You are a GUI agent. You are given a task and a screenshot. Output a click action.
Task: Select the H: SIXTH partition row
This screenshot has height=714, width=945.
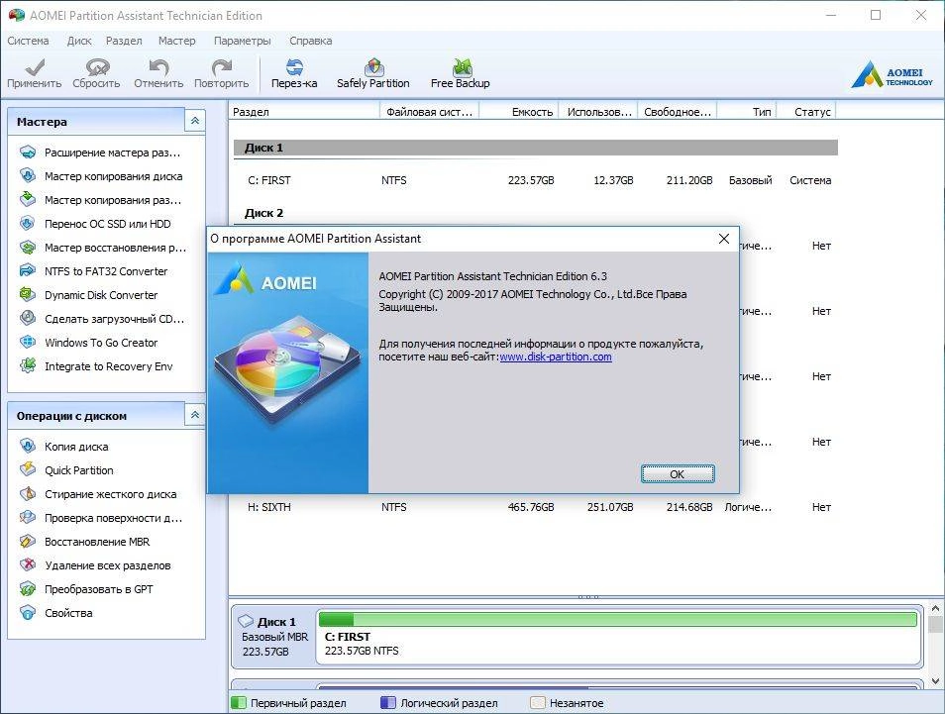click(x=536, y=507)
